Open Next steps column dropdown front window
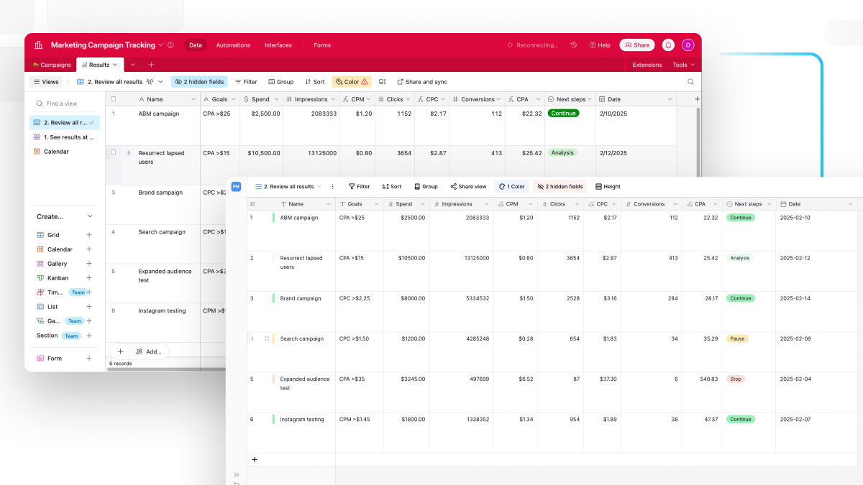Viewport: 863px width, 485px height. click(770, 204)
